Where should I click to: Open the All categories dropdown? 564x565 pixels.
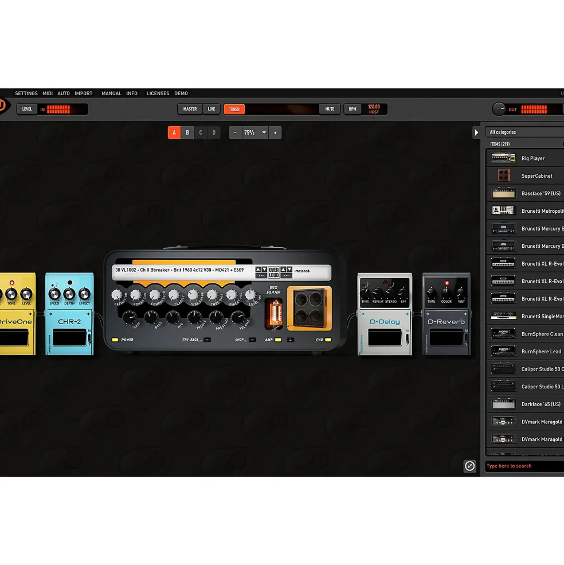coord(524,133)
